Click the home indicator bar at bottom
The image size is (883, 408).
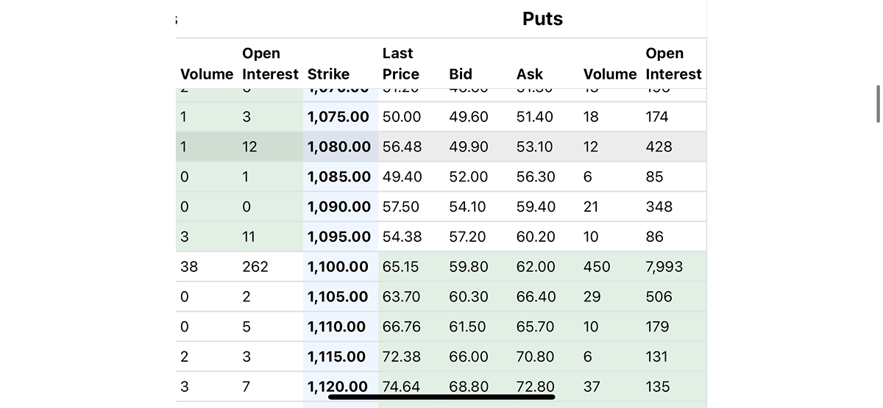tap(441, 397)
